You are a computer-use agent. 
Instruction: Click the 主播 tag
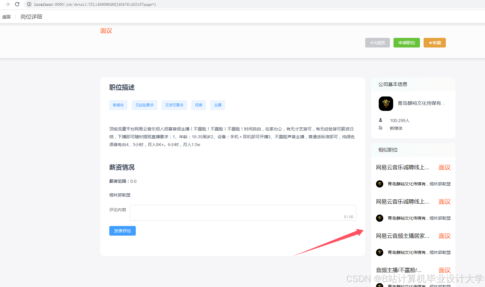coord(218,105)
